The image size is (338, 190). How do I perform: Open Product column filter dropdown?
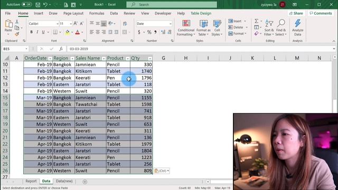(x=128, y=59)
